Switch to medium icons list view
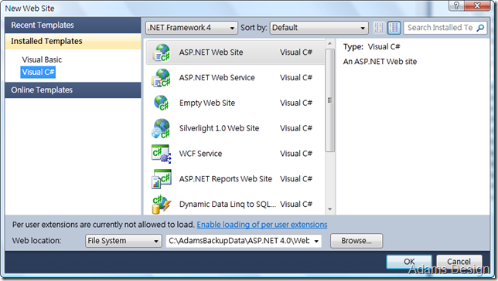Viewport: 498px width, 281px height. 394,28
